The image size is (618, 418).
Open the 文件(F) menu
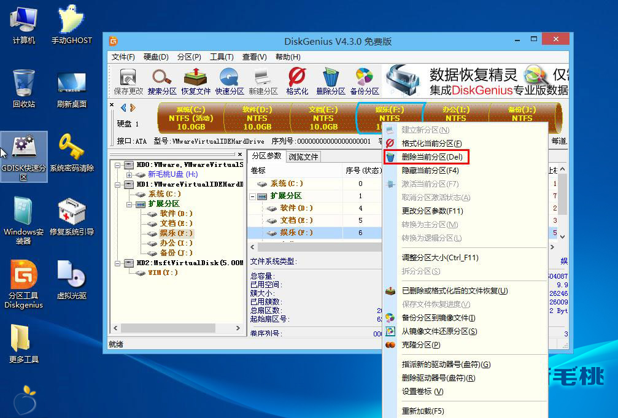coord(123,57)
